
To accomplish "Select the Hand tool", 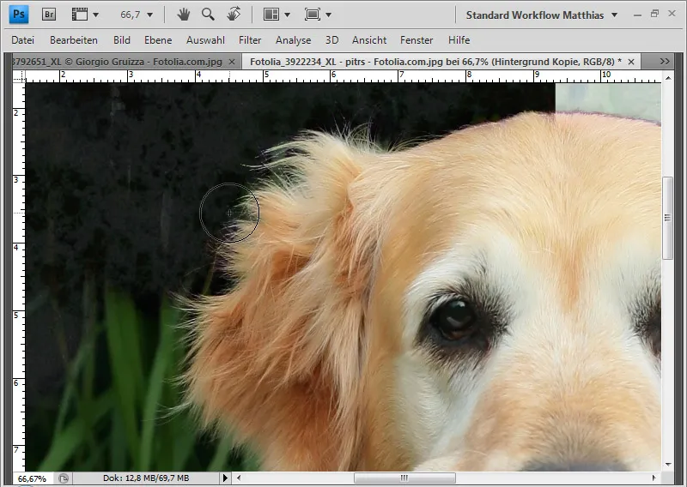I will click(x=184, y=15).
